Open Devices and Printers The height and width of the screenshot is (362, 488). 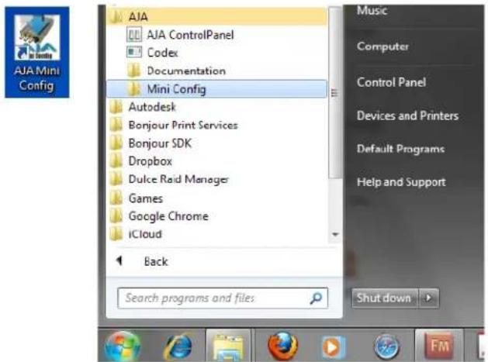click(408, 115)
